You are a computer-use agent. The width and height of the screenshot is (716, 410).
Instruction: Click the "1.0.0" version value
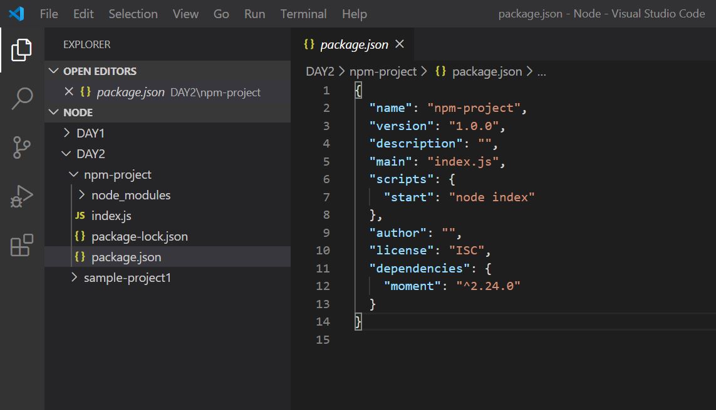pyautogui.click(x=474, y=126)
